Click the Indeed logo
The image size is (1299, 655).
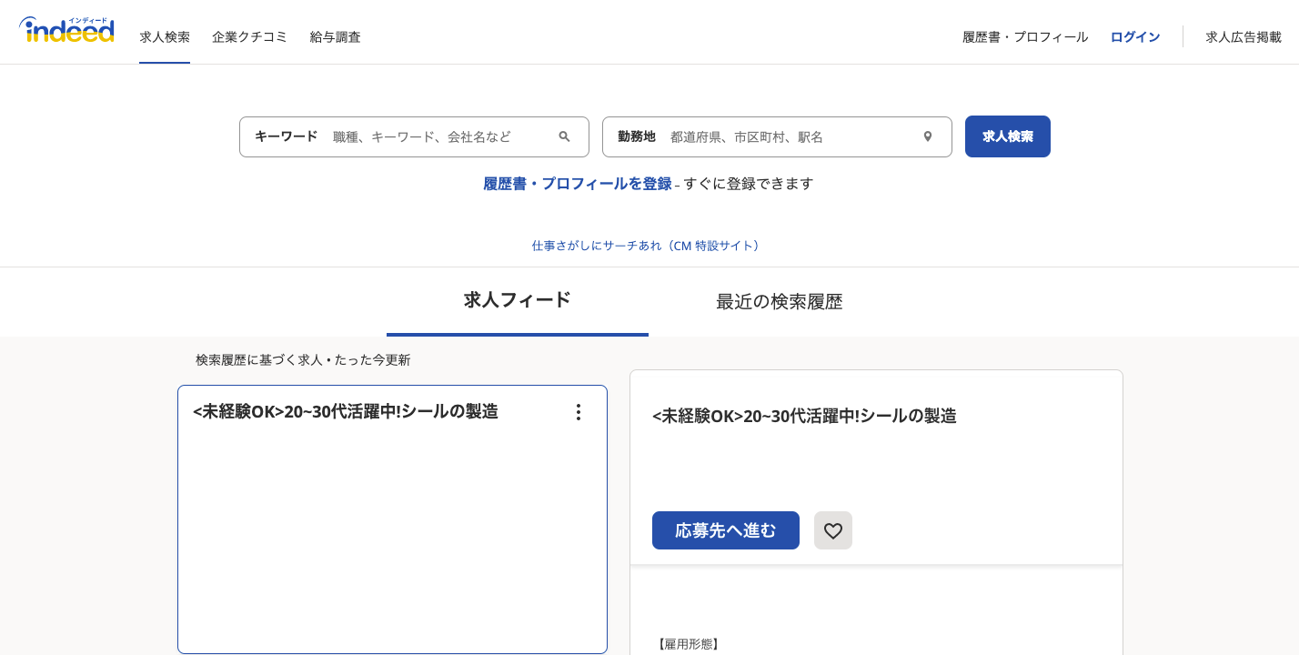pos(66,30)
